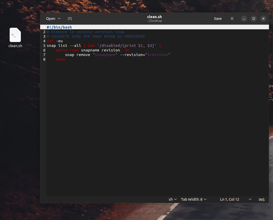This screenshot has width=273, height=220.
Task: Maximize the text editor window
Action: point(253,19)
